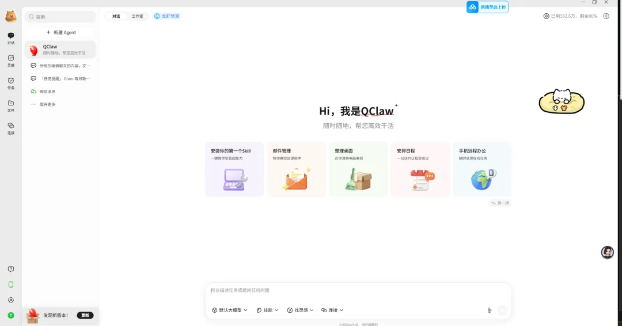Click the 搜索 search field
The width and height of the screenshot is (622, 326).
click(x=60, y=17)
